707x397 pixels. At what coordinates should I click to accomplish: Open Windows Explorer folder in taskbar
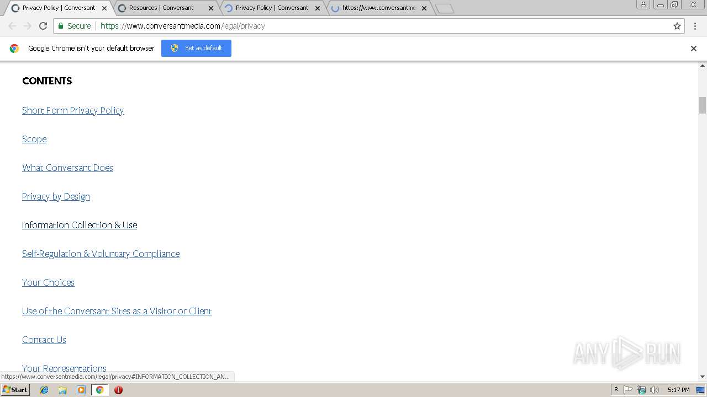[62, 390]
